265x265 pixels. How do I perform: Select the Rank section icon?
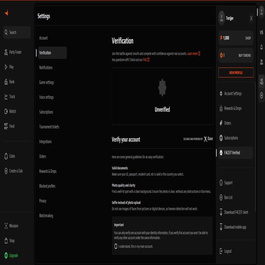[x=6, y=81]
